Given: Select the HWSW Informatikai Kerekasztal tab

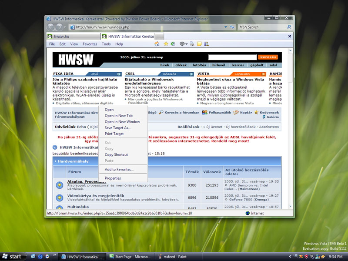Looking at the screenshot, I should 127,37.
